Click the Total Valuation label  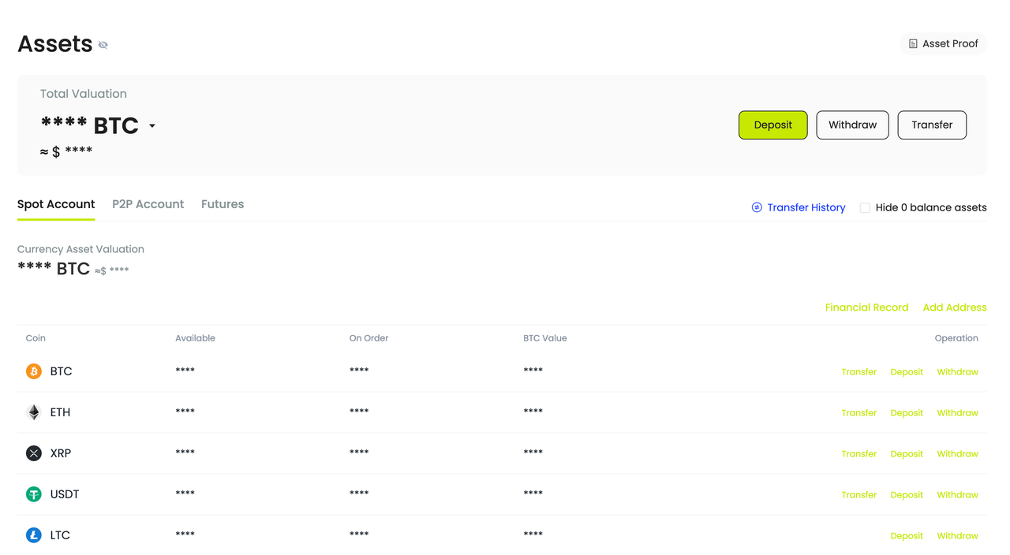tap(84, 94)
